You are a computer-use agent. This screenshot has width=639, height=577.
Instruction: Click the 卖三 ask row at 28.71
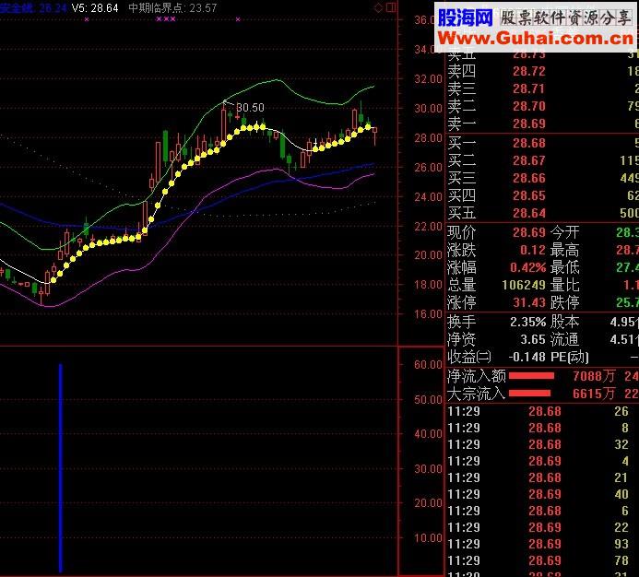tap(543, 88)
